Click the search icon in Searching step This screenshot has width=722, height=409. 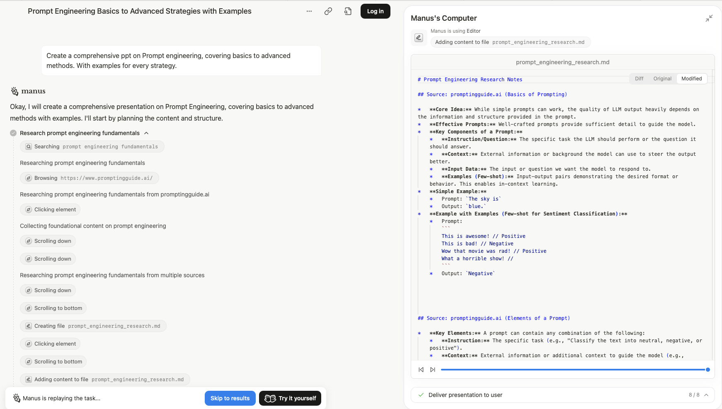click(29, 147)
